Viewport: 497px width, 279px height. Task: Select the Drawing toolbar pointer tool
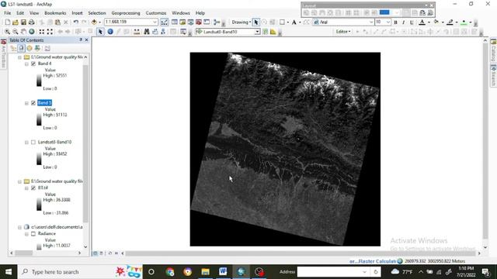pyautogui.click(x=256, y=22)
